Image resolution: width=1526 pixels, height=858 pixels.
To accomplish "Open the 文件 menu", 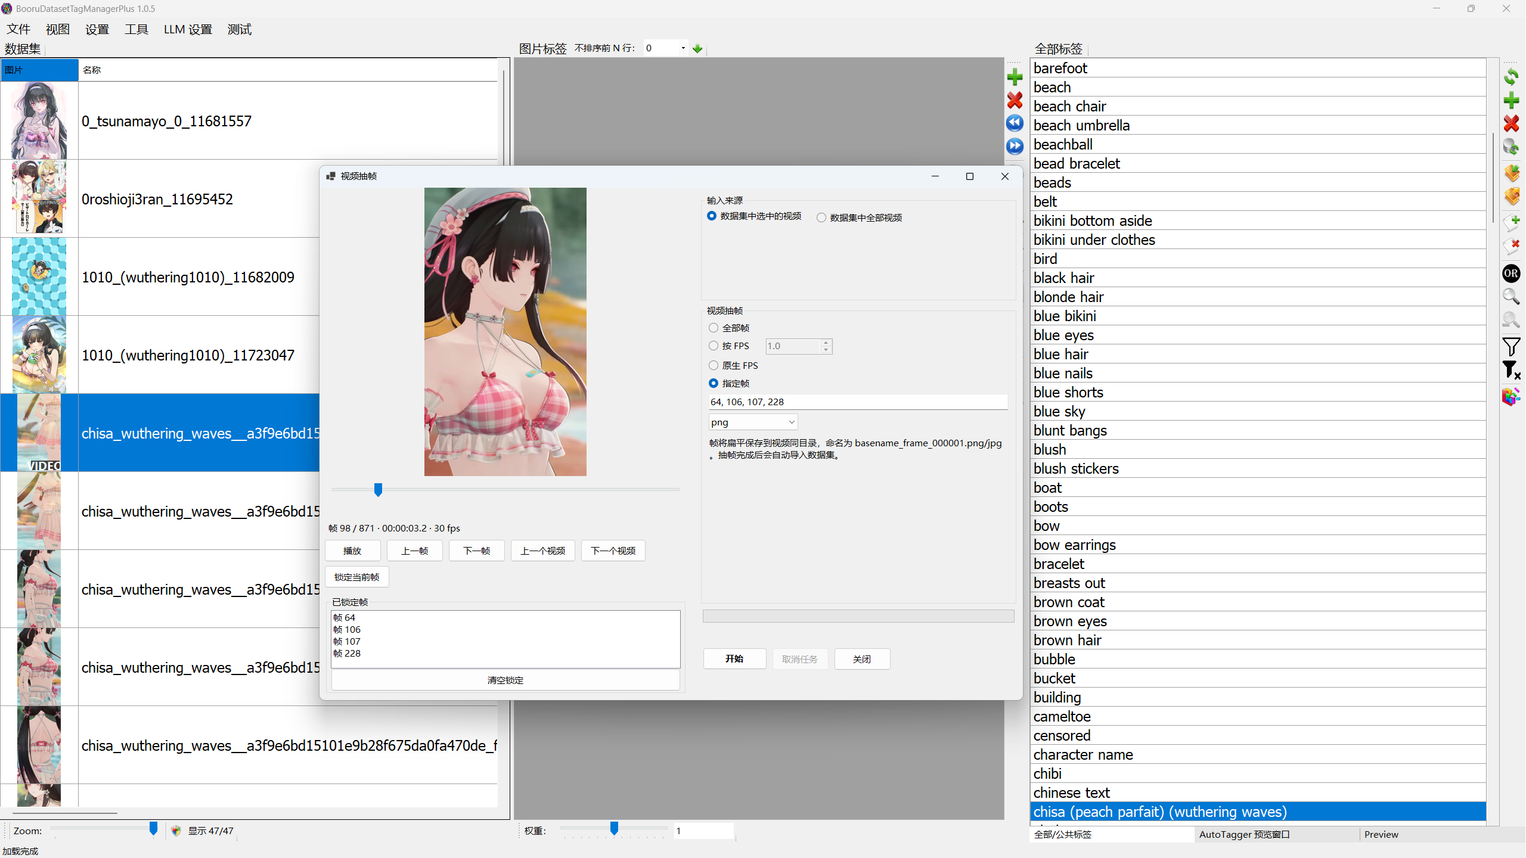I will pos(18,29).
